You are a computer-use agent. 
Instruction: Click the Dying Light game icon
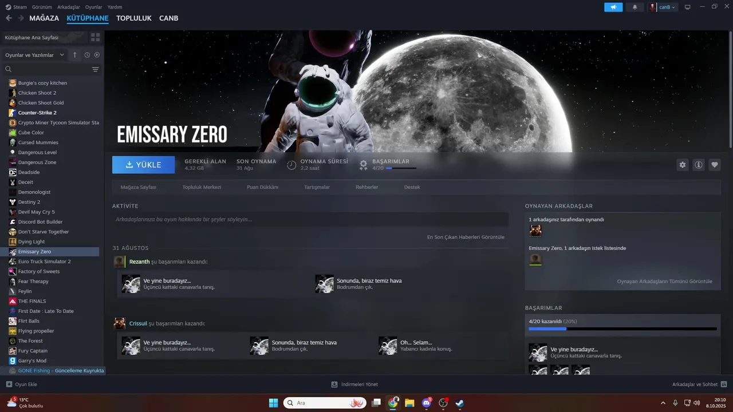click(13, 241)
